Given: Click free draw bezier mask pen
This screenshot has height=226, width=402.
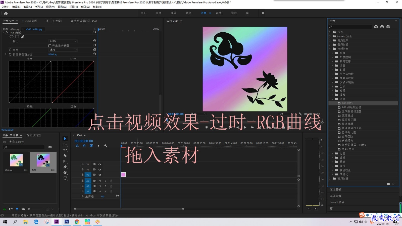Looking at the screenshot, I should [23, 37].
